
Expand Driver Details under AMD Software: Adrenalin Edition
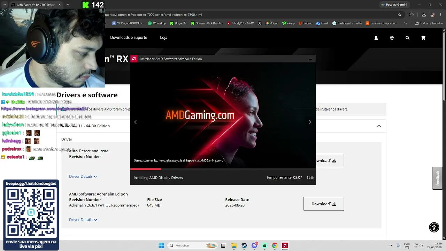click(83, 220)
